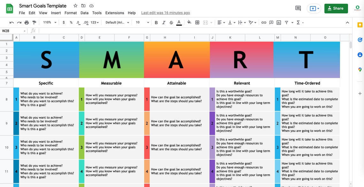Image resolution: width=364 pixels, height=187 pixels.
Task: Click the functions sigma icon
Action: [x=298, y=22]
